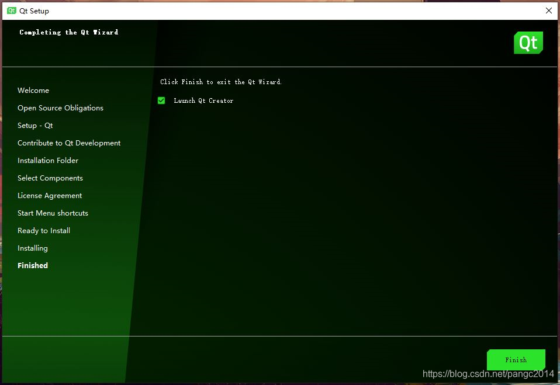Select the Select Components step
The height and width of the screenshot is (385, 560).
point(50,178)
